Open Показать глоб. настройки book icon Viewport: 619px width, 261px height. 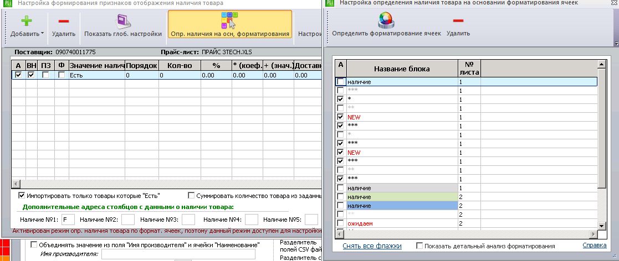(x=123, y=21)
